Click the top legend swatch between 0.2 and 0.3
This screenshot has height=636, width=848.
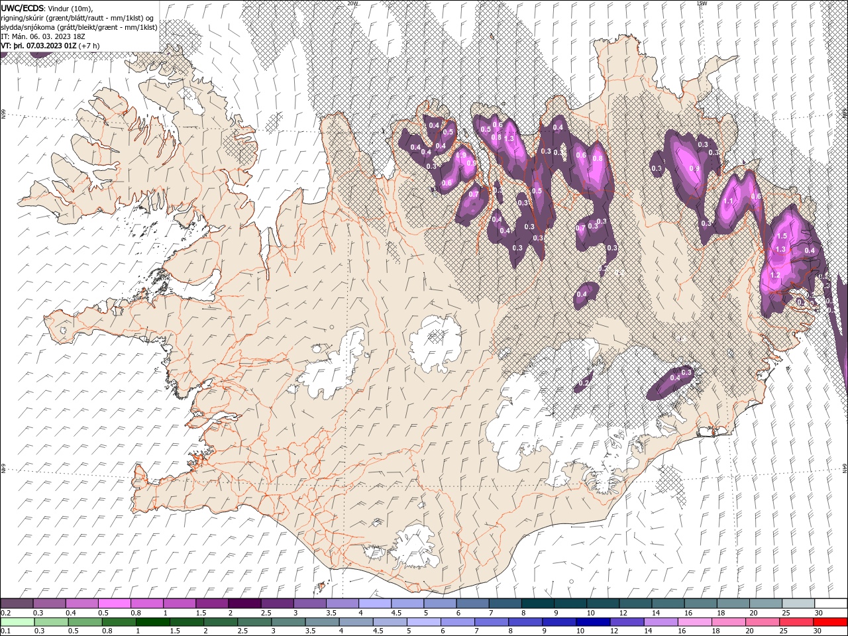point(17,604)
